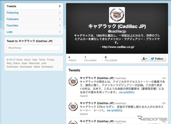Viewport: 171px width, 124px height.
Task: Click the author name on the 15h tweet
Action: coord(97,103)
